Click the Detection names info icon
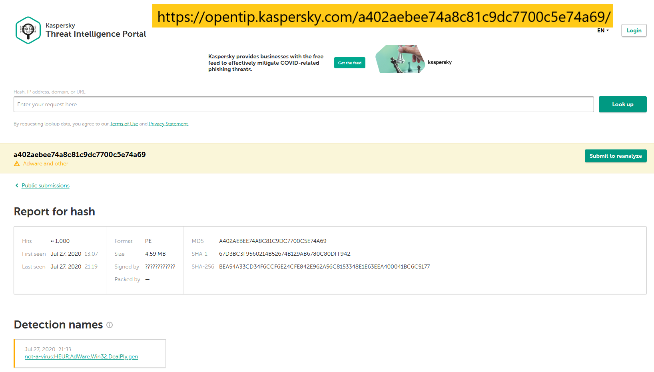This screenshot has width=654, height=372. tap(110, 325)
